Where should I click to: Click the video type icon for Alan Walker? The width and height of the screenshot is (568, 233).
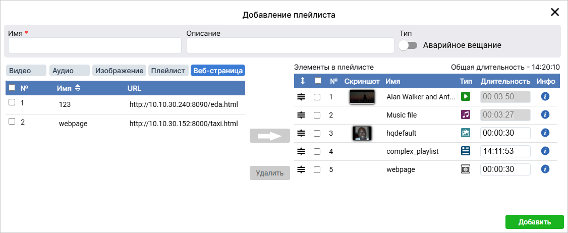click(x=466, y=96)
